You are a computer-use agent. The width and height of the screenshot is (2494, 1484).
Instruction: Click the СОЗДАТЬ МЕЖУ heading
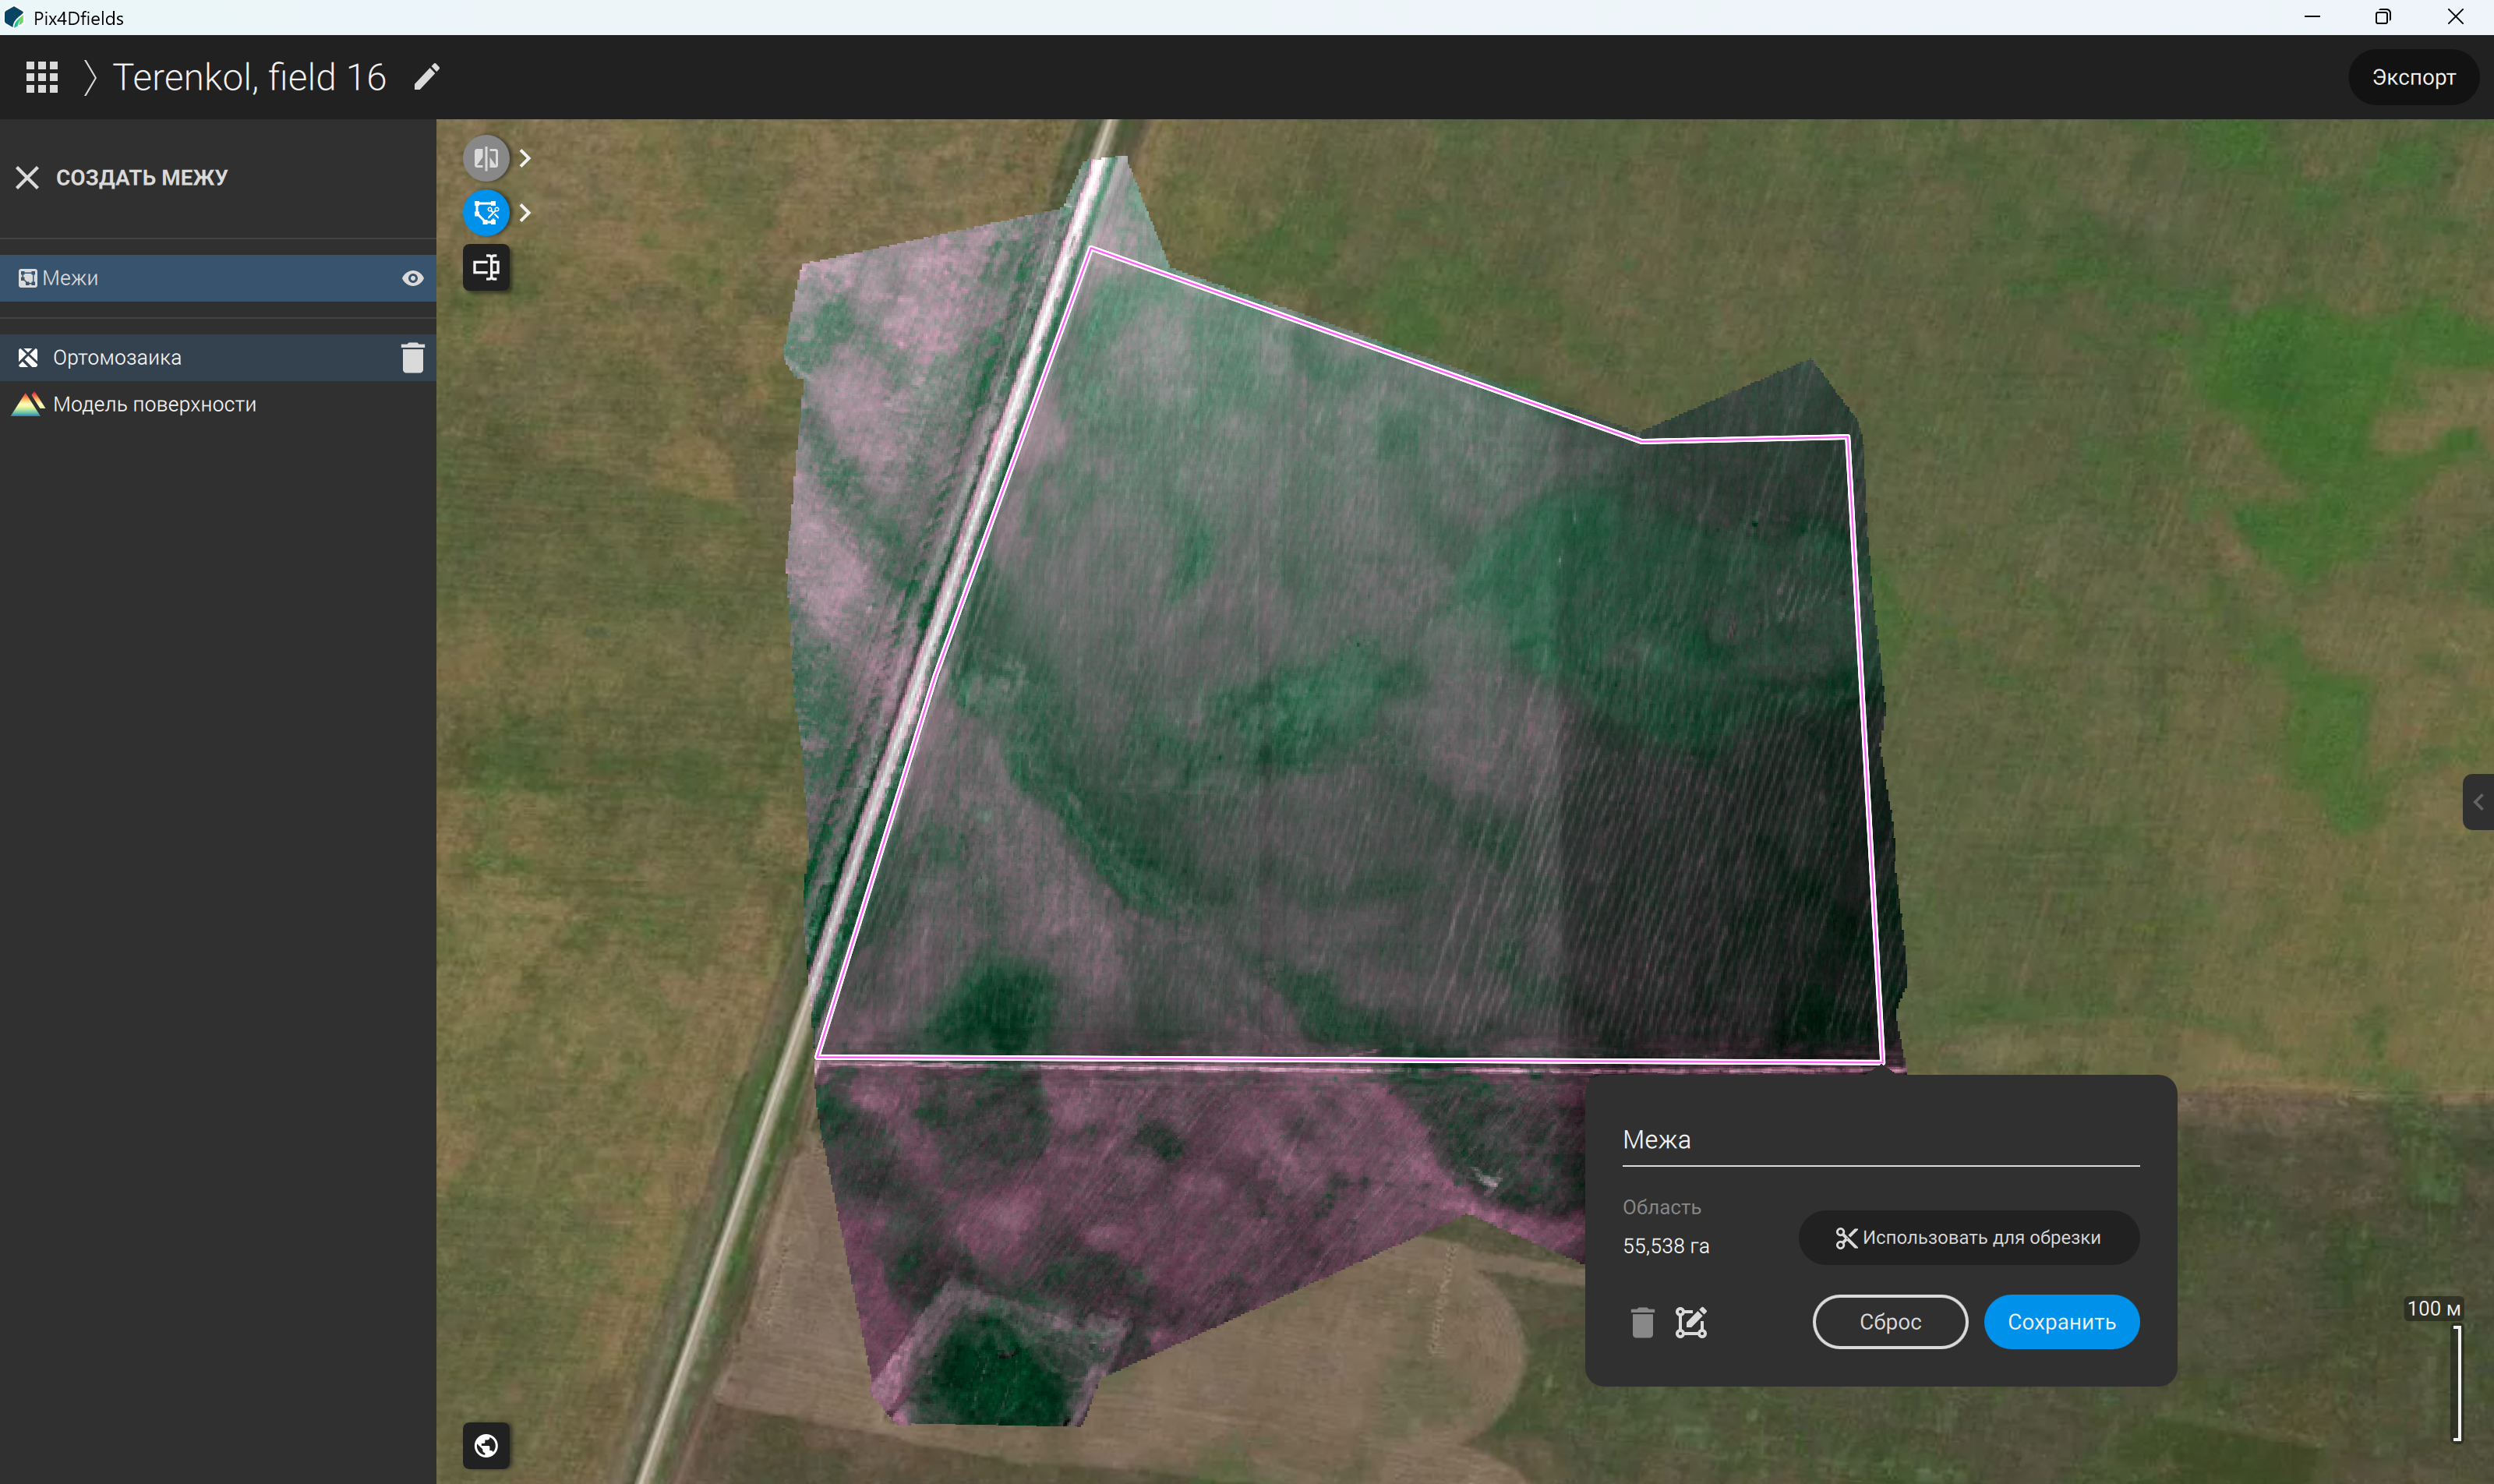coord(142,178)
